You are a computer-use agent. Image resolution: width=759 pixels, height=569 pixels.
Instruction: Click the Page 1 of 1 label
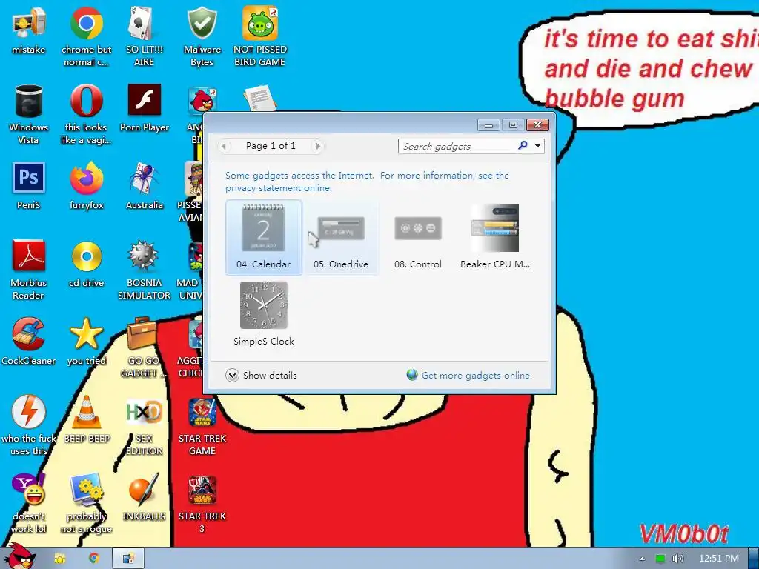[x=271, y=146]
